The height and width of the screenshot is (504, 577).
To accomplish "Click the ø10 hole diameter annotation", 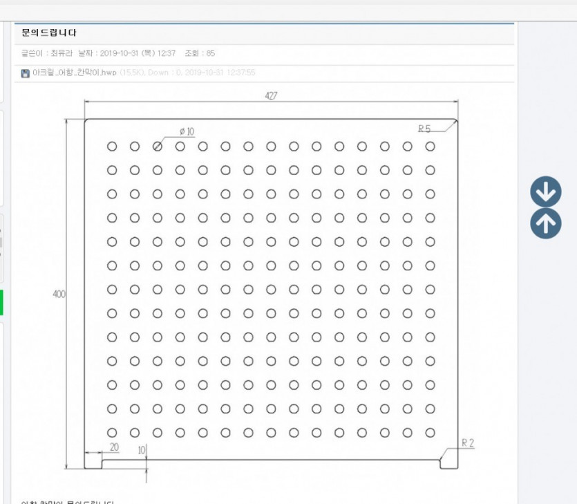I will pos(187,131).
